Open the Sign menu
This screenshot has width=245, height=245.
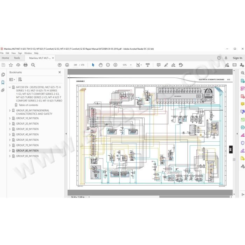click(x=20, y=53)
